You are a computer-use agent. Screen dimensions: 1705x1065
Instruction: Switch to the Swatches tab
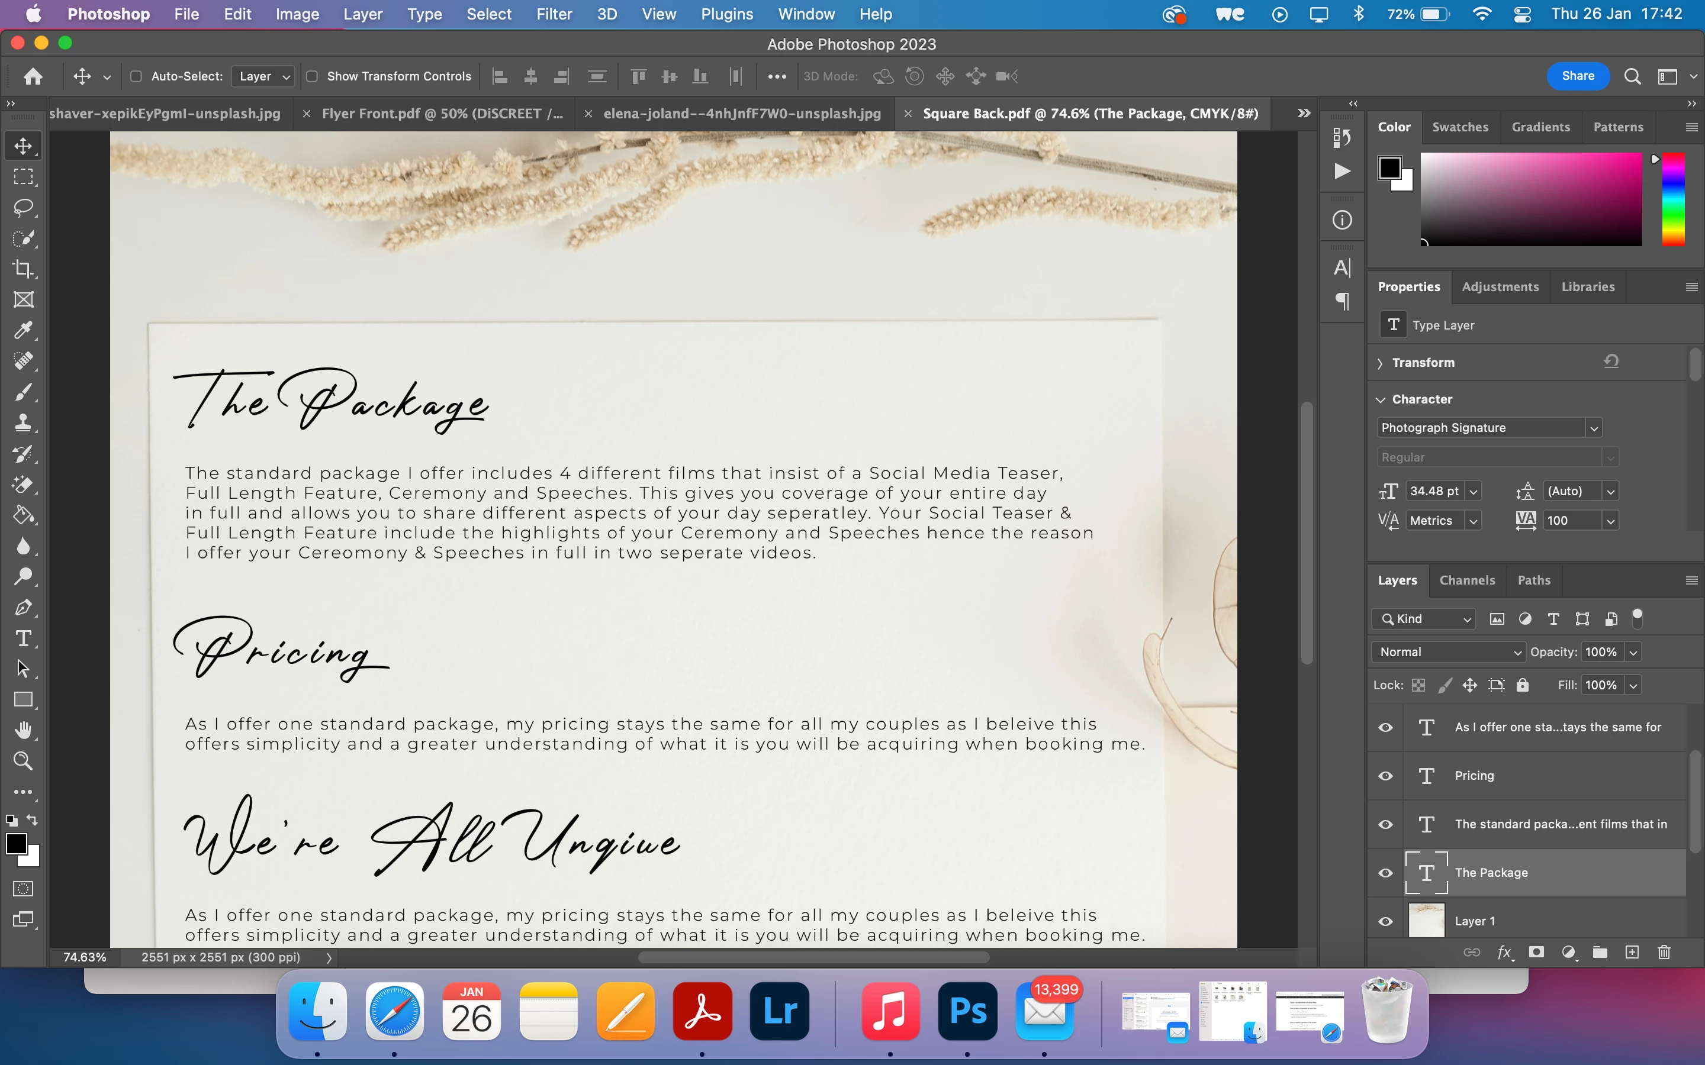click(x=1460, y=127)
